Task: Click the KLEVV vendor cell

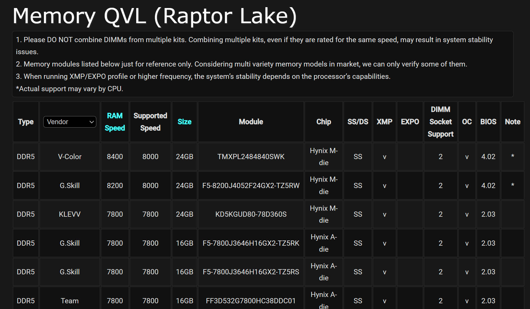Action: point(70,214)
